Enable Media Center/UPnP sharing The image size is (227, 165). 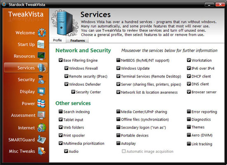[x=118, y=111]
